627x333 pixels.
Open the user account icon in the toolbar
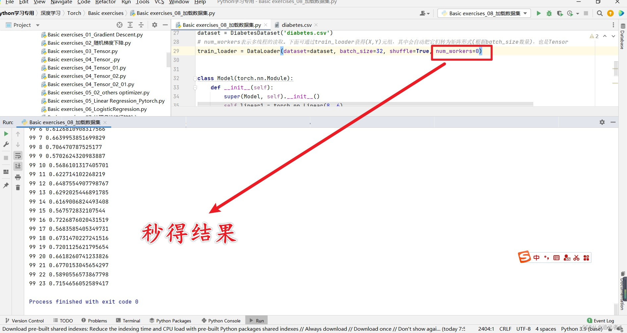point(424,13)
